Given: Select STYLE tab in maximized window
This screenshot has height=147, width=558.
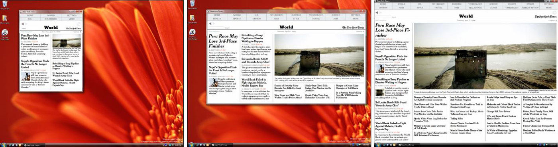Looking at the screenshot, I should [x=420, y=8].
